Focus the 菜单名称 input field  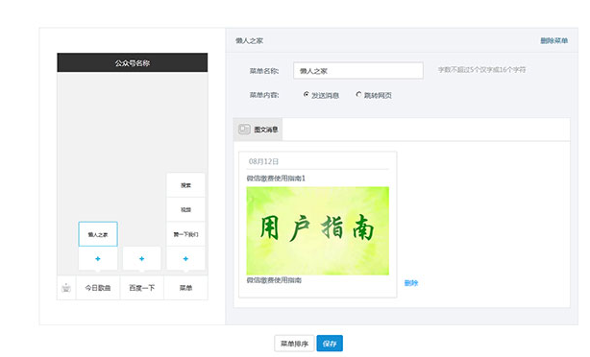pyautogui.click(x=358, y=71)
